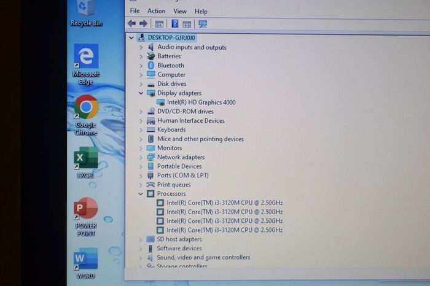430x286 pixels.
Task: Click the Forward arrow toolbar icon
Action: 143,23
